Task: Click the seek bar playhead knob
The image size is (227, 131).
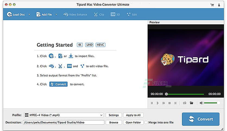Action: pyautogui.click(x=166, y=94)
